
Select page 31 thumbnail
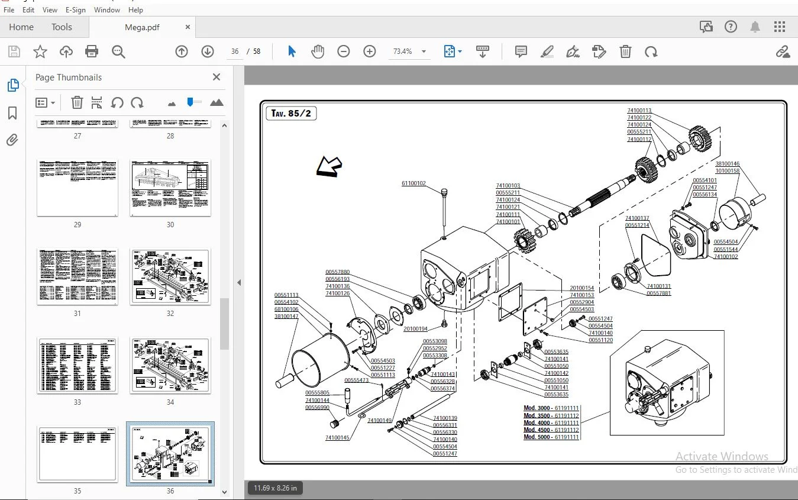point(77,277)
